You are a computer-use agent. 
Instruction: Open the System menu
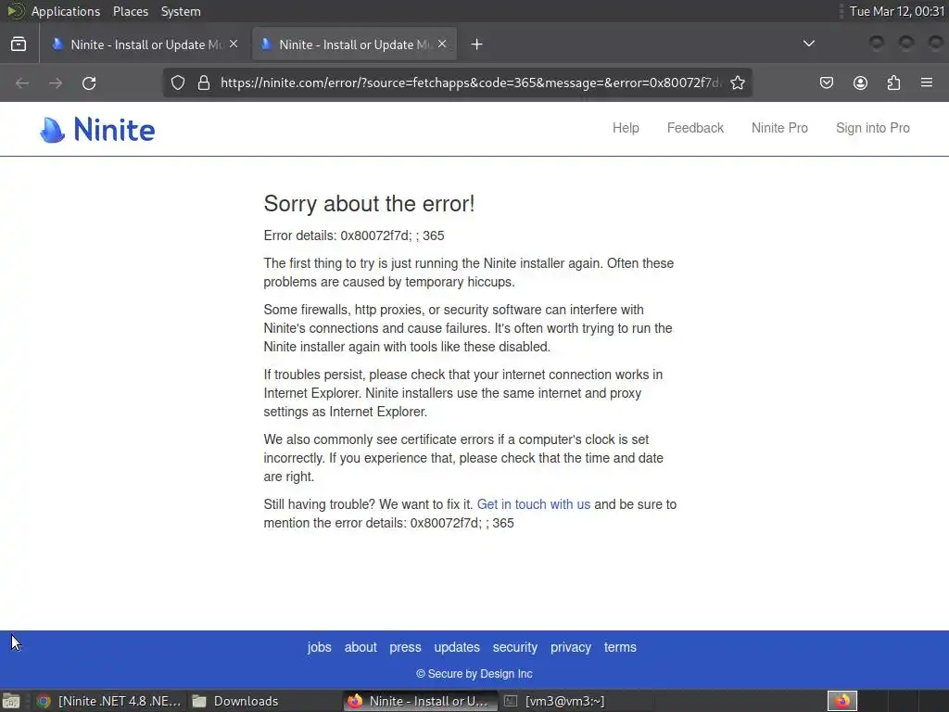click(181, 11)
